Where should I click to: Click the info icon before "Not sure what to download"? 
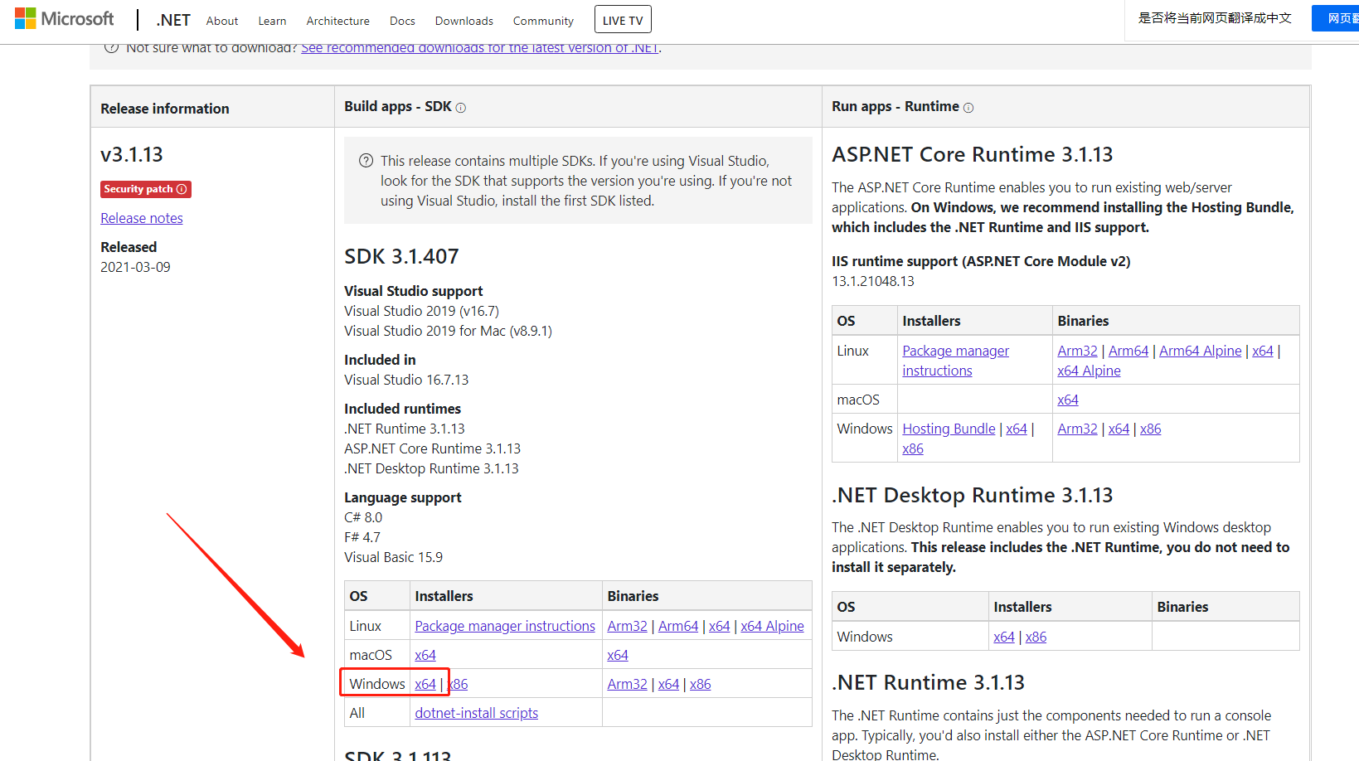(x=111, y=47)
